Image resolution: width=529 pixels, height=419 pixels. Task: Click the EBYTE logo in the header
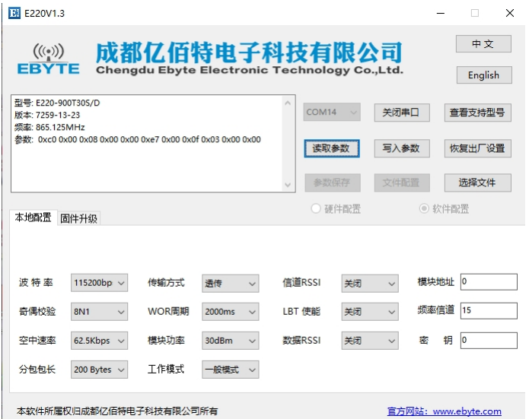click(x=48, y=59)
